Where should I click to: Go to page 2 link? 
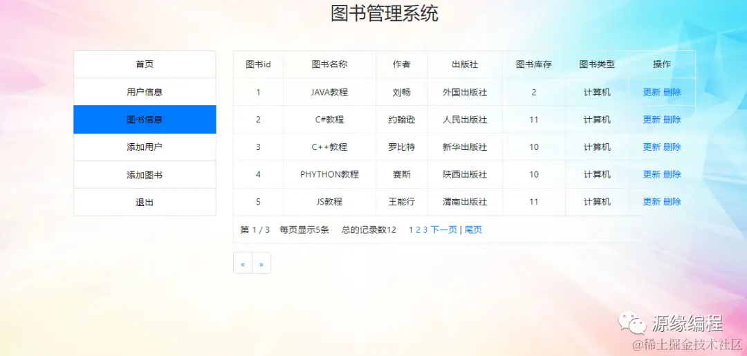tap(418, 230)
